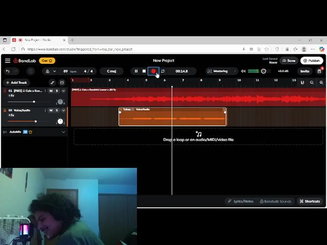Image resolution: width=327 pixels, height=245 pixels.
Task: Open Fx for Voice/Audio track
Action: coord(12,115)
